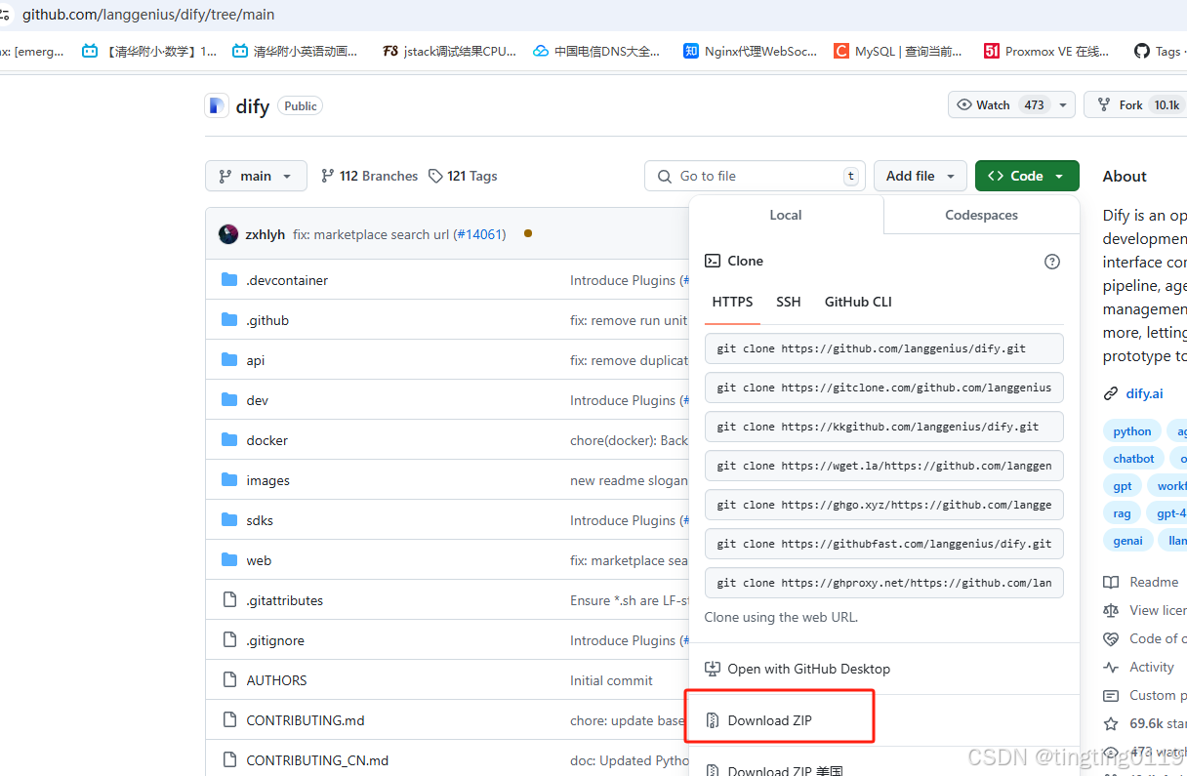Click the CONTRIBUTING_CN.md file icon

(229, 760)
